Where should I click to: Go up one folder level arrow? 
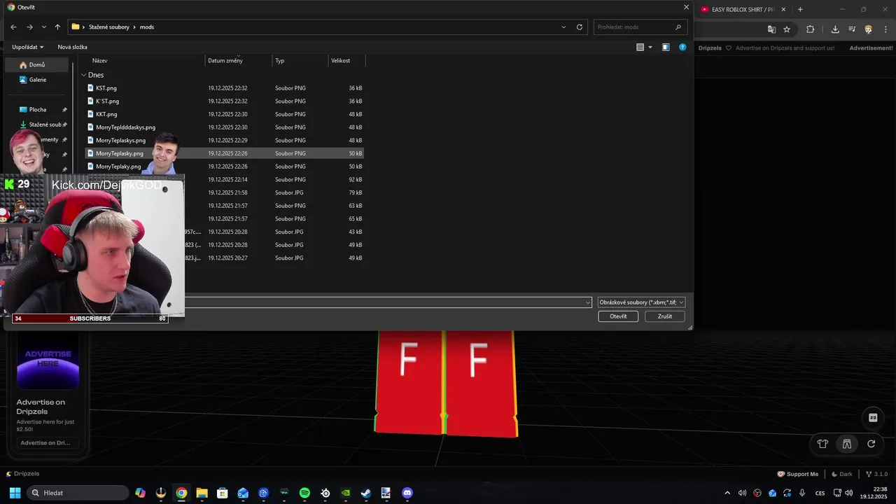tap(57, 27)
